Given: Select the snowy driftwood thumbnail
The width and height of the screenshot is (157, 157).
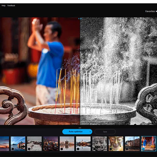Looking at the screenshot, I should tap(34, 143).
